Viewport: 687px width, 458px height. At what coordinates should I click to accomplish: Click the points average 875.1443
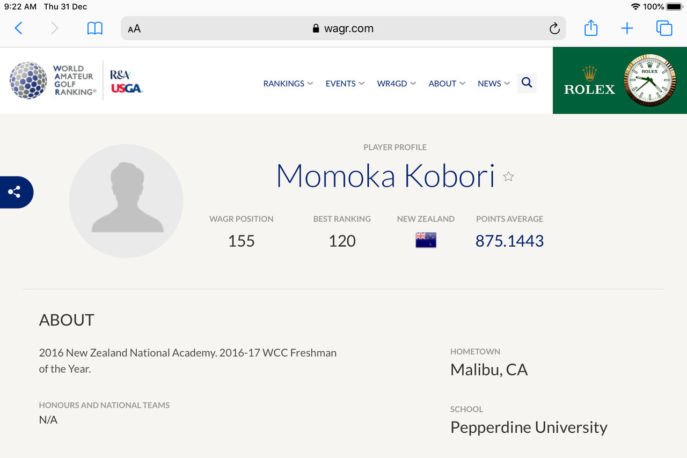click(x=509, y=241)
